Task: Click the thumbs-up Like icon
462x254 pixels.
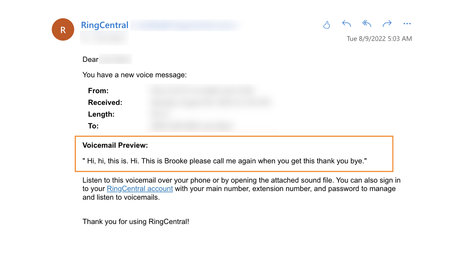Action: (x=327, y=25)
